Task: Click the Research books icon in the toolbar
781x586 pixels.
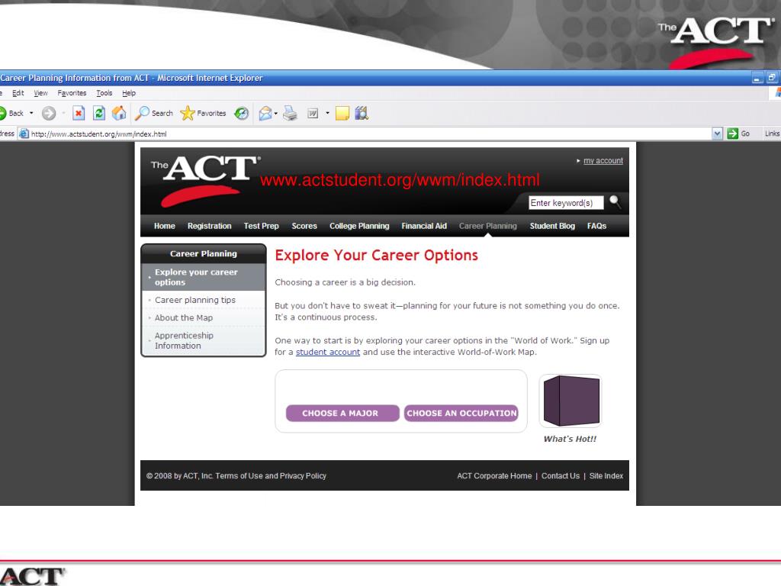Action: click(x=362, y=114)
